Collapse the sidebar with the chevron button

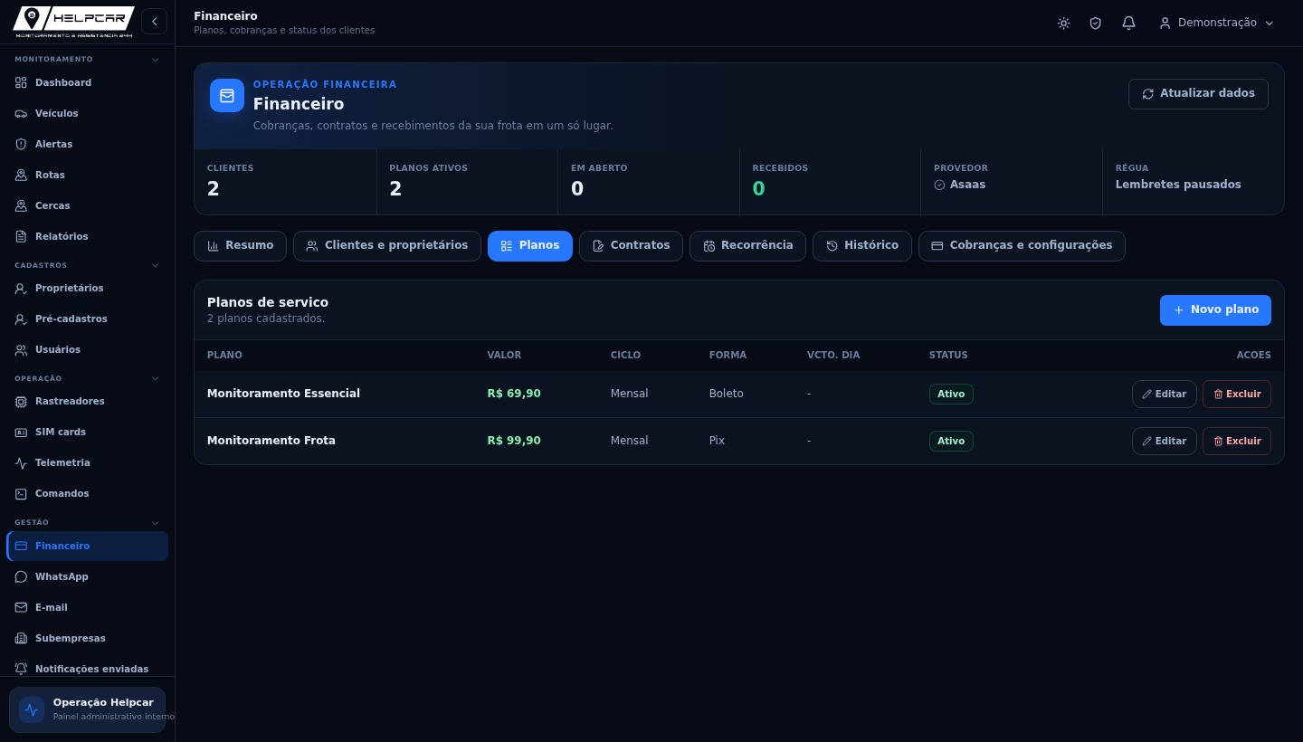[x=154, y=21]
